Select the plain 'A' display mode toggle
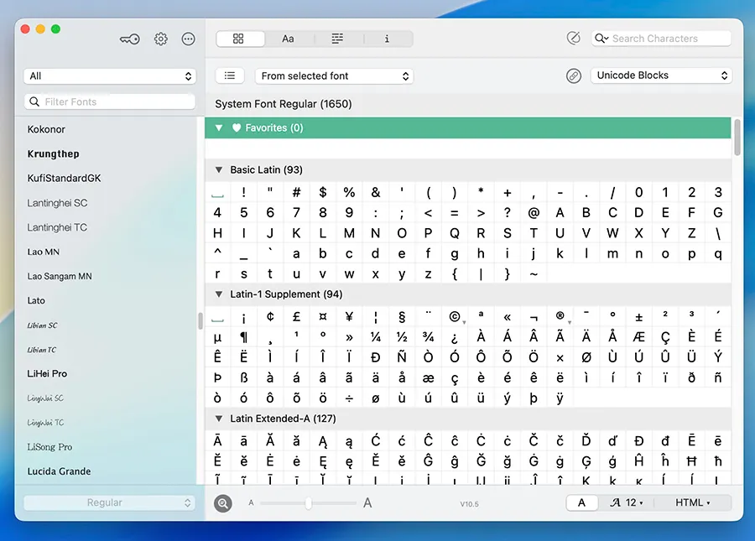This screenshot has height=541, width=755. pos(581,503)
